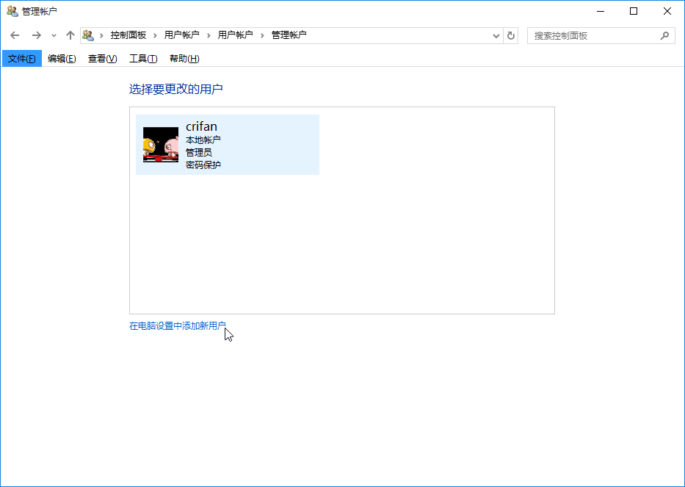Click the user accounts icon in address bar
685x487 pixels.
(x=88, y=35)
